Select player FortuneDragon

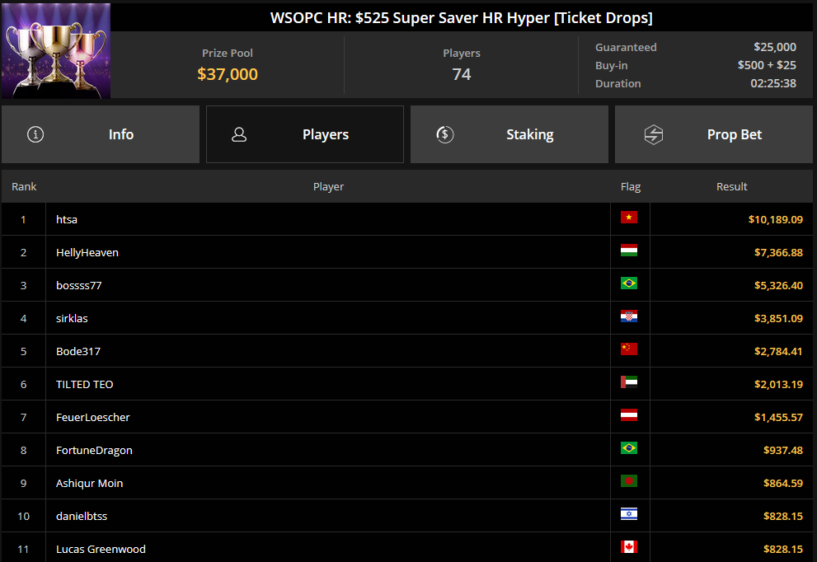click(x=94, y=451)
